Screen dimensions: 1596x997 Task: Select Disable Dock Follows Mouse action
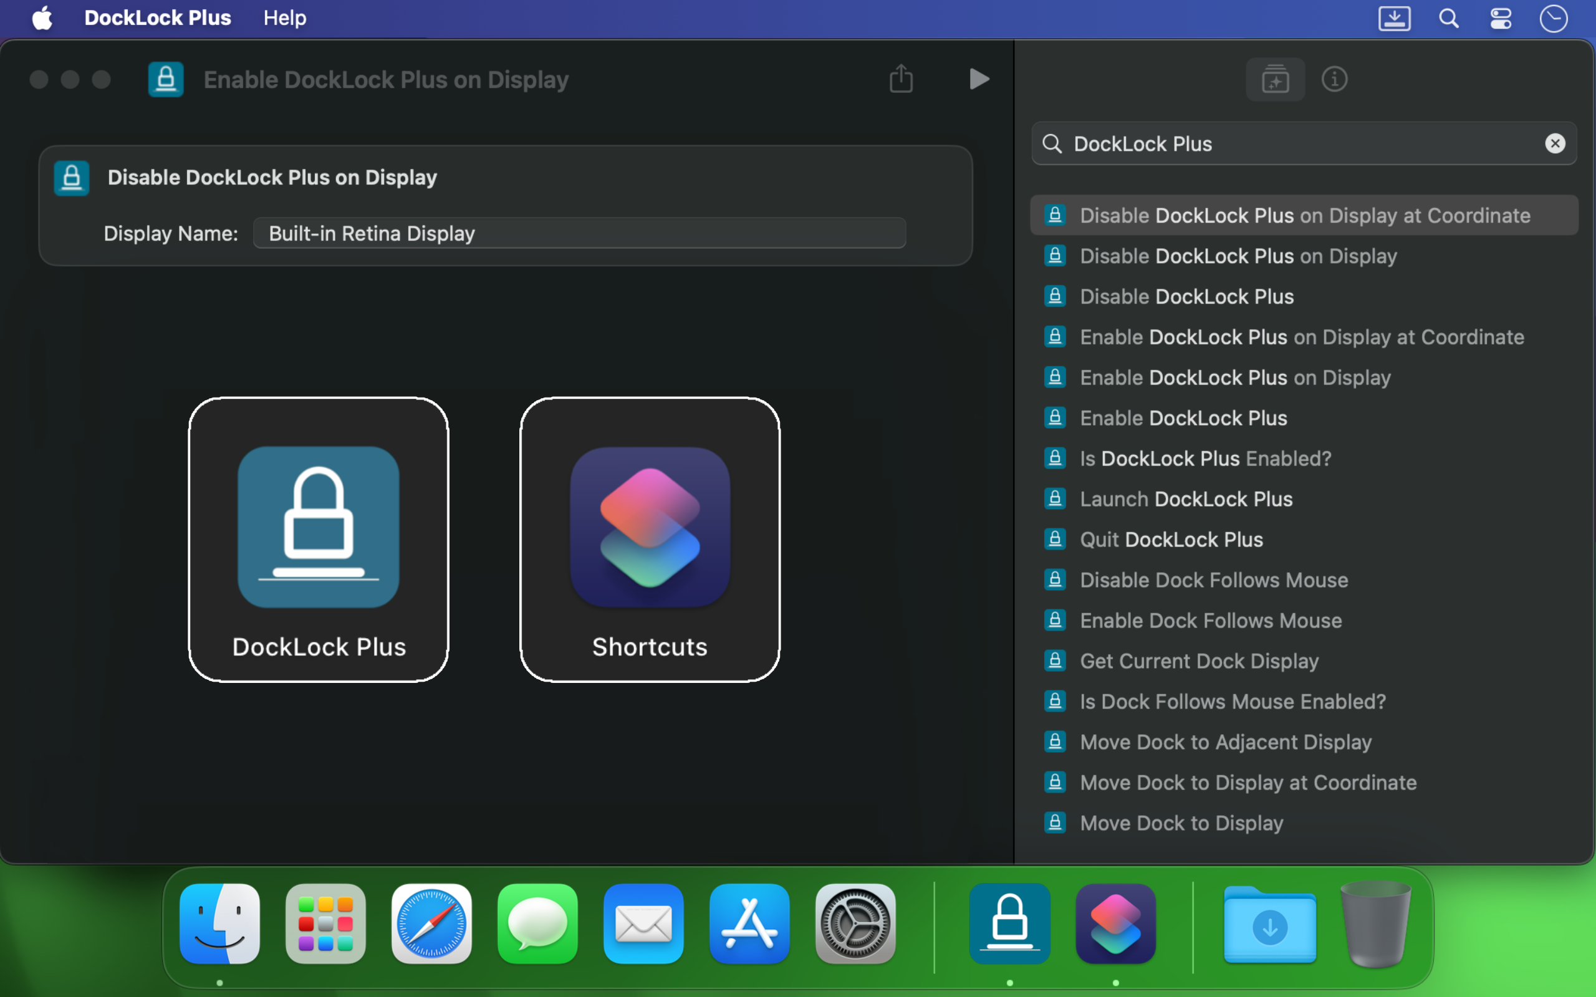pos(1304,580)
